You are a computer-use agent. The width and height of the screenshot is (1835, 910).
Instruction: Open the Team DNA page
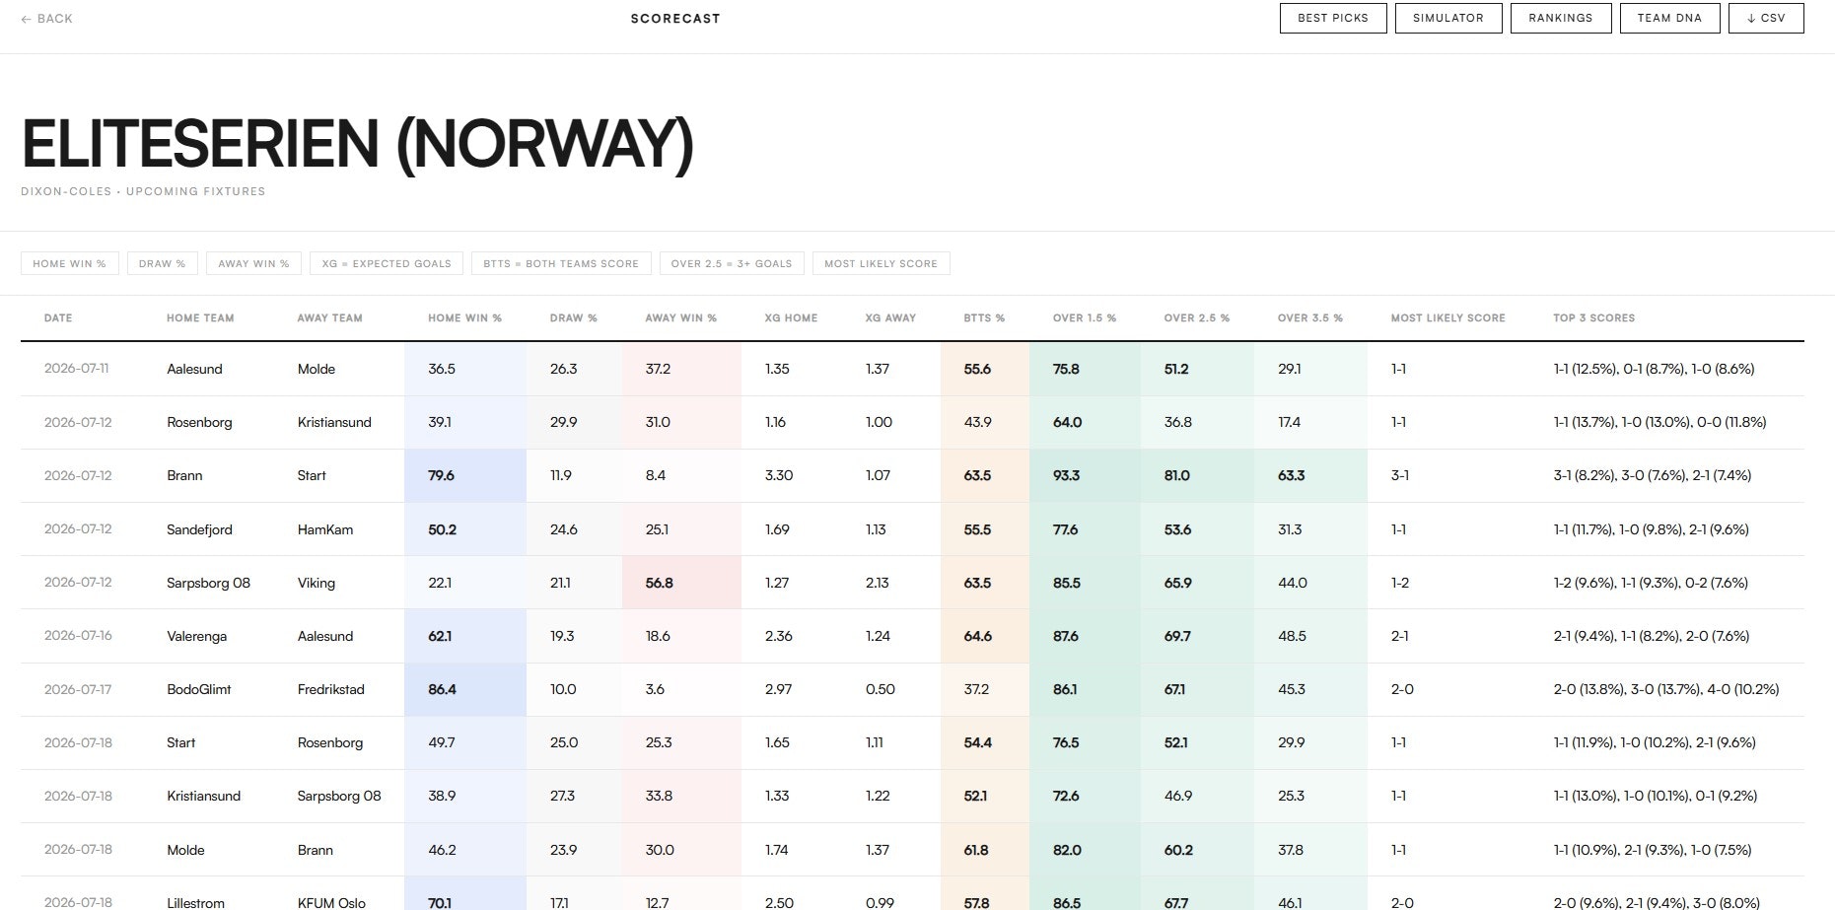pyautogui.click(x=1670, y=18)
